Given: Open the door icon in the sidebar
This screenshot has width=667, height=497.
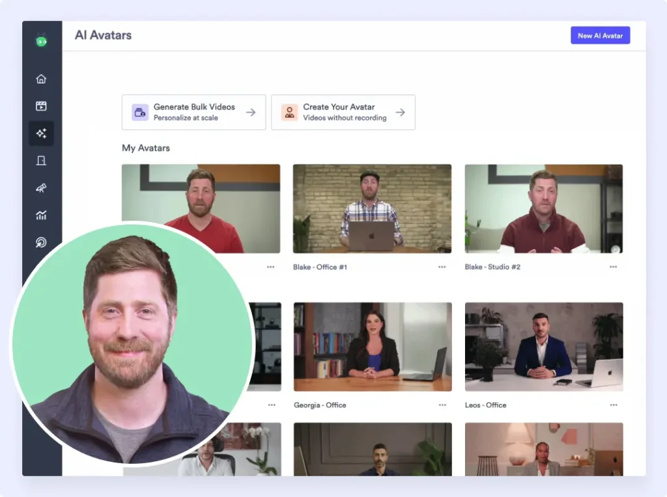Looking at the screenshot, I should pos(41,161).
